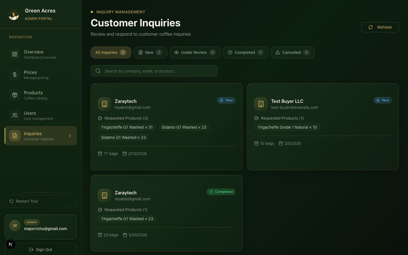This screenshot has width=408, height=255.
Task: Click New status badge on Zaraytech card
Action: pyautogui.click(x=226, y=100)
